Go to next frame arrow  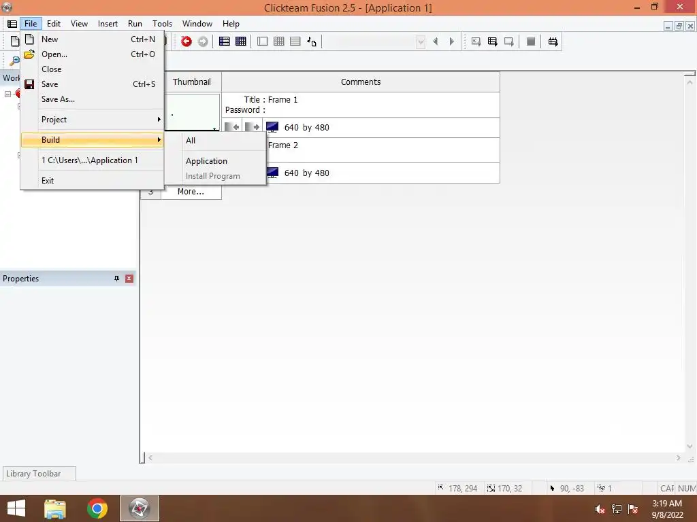point(452,41)
